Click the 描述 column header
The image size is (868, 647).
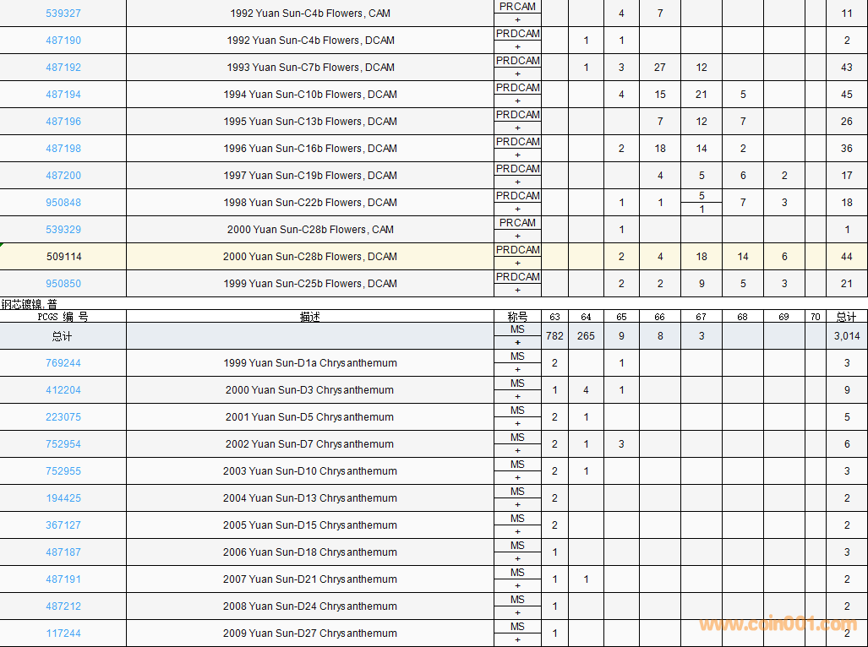[310, 317]
